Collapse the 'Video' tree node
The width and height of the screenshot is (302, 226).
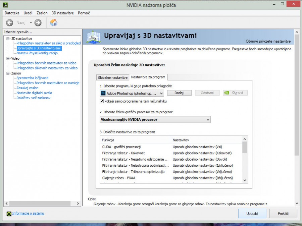pos(8,58)
